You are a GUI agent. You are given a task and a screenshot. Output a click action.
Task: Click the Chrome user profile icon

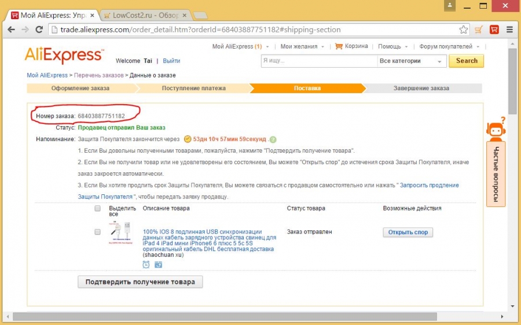450,5
